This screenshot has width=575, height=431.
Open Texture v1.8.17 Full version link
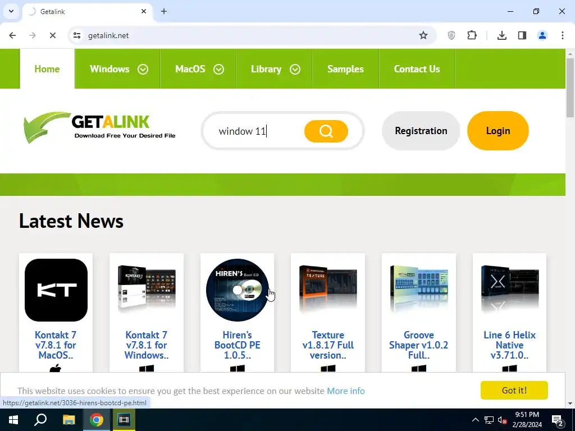(x=328, y=345)
